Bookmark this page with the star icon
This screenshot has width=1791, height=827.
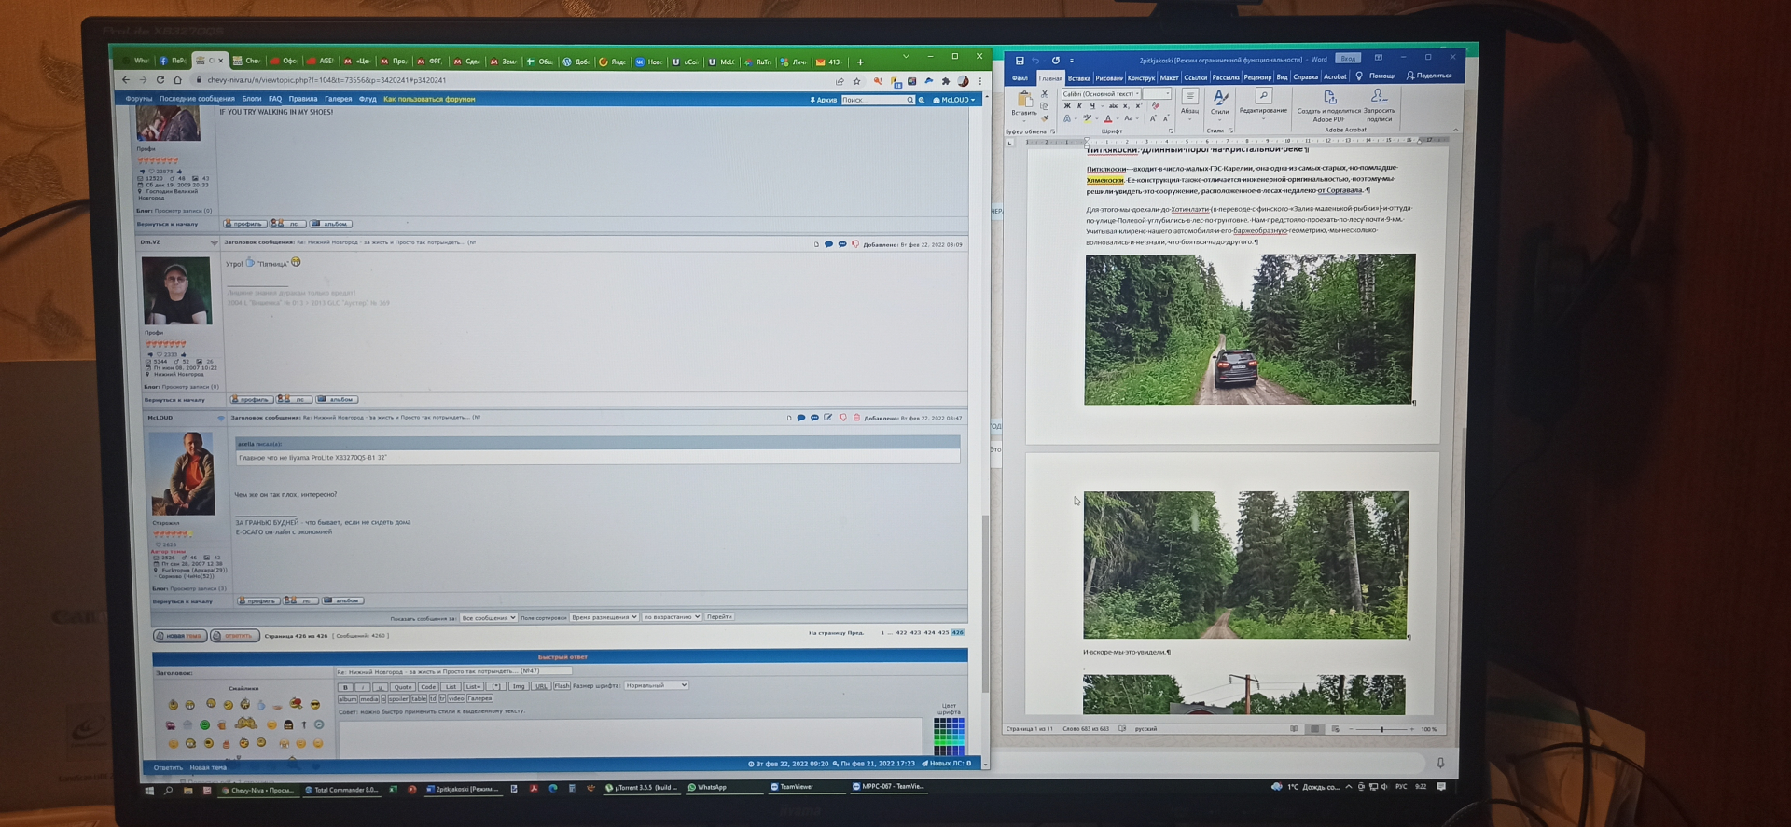pyautogui.click(x=856, y=81)
